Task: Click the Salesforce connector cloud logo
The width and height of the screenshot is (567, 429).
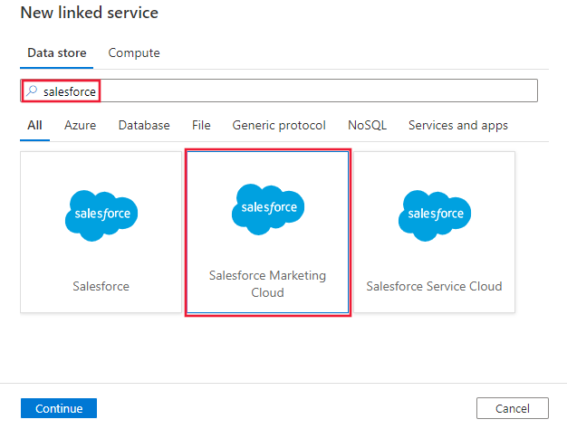Action: 101,215
